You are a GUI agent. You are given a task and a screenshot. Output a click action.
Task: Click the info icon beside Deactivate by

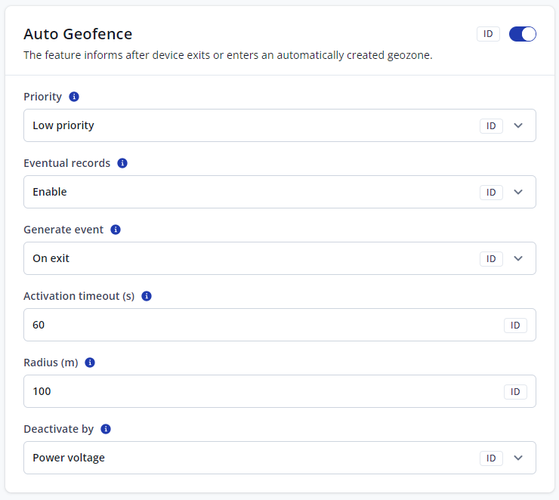[x=106, y=429]
